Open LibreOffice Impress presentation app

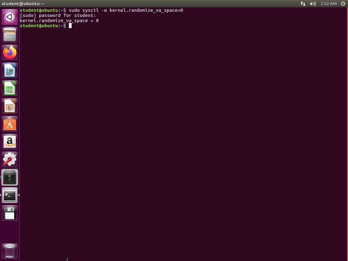[10, 106]
